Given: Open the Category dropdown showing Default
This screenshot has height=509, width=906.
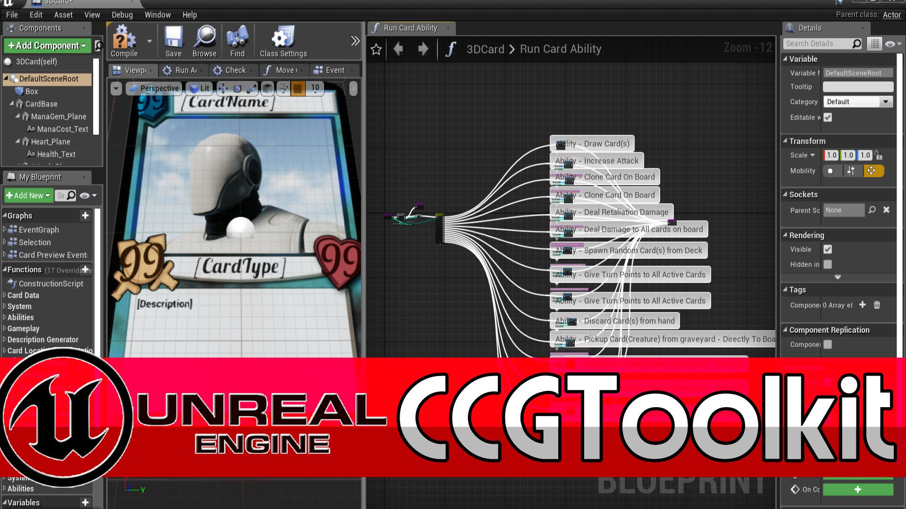Looking at the screenshot, I should (x=857, y=102).
